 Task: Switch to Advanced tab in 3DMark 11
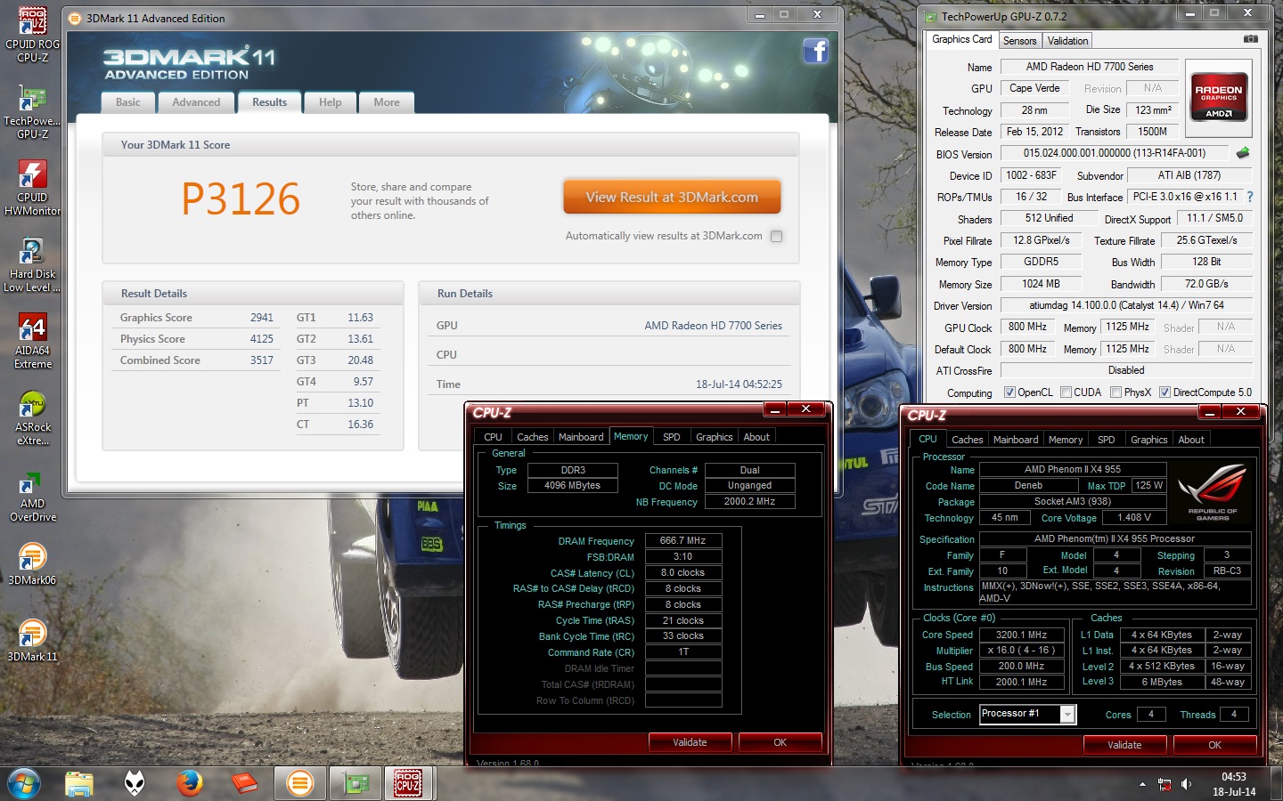tap(196, 102)
